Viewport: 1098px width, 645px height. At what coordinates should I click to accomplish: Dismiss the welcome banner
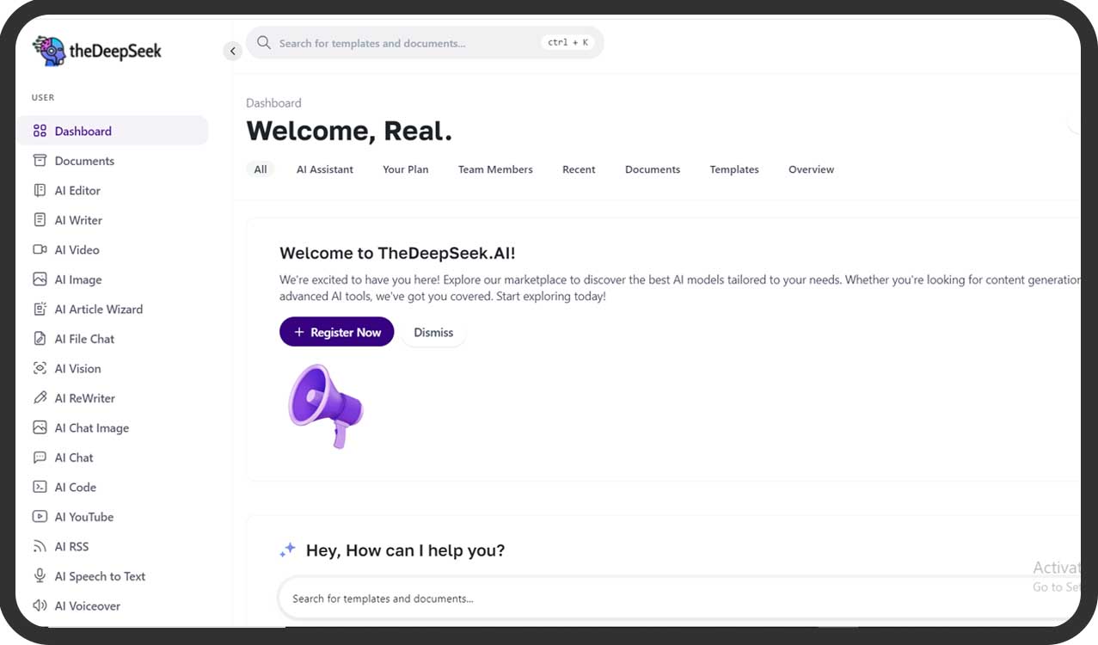pyautogui.click(x=433, y=332)
